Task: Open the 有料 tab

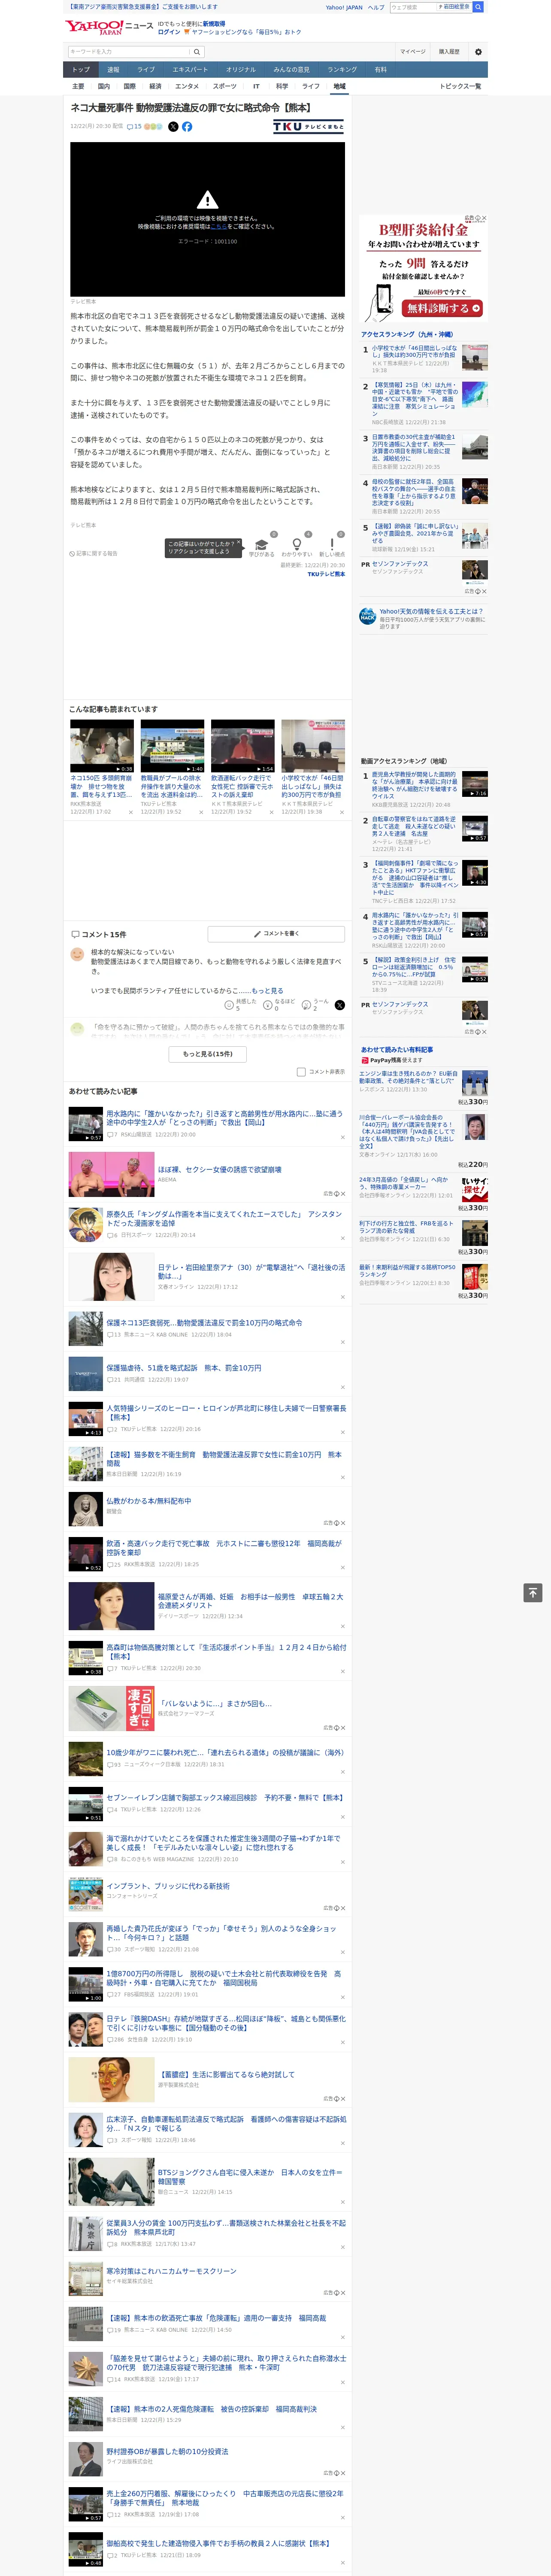Action: click(x=380, y=70)
